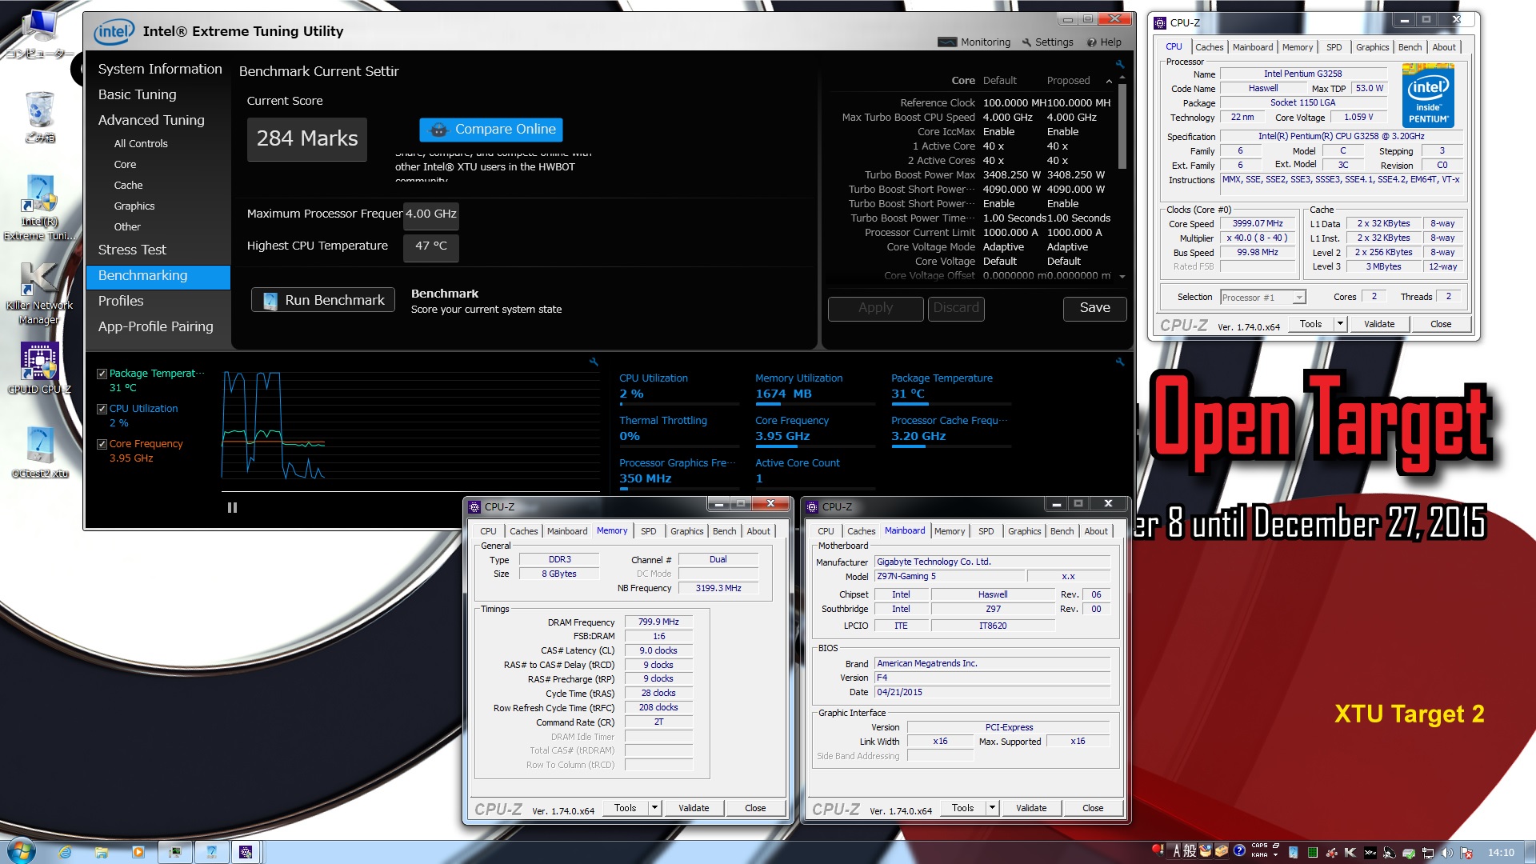Viewport: 1536px width, 864px height.
Task: Click the Windows Start orb
Action: (x=21, y=851)
